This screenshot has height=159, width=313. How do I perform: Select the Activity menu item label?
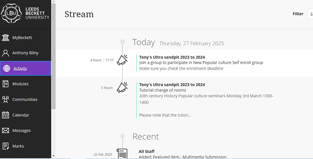[x=20, y=68]
